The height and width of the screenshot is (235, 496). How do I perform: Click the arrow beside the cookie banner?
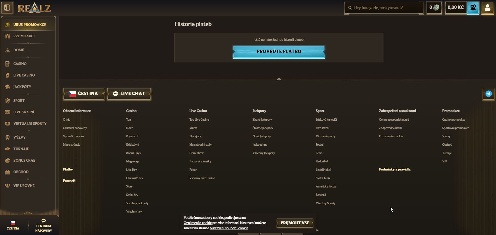[x=317, y=230]
